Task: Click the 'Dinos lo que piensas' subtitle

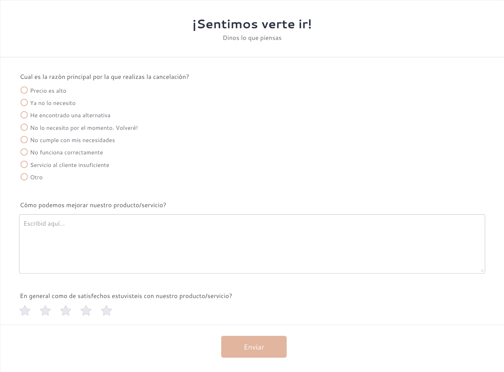Action: point(252,38)
